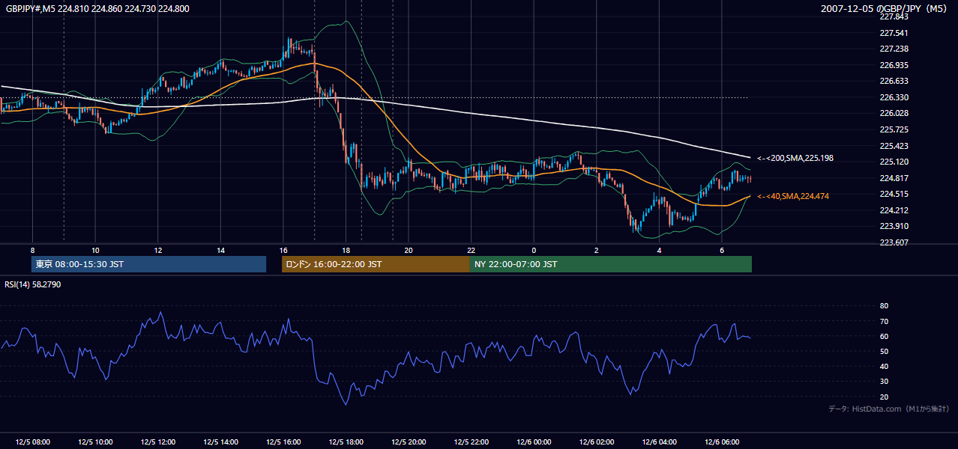Click the 227.843 price axis value
The width and height of the screenshot is (958, 449).
(894, 16)
